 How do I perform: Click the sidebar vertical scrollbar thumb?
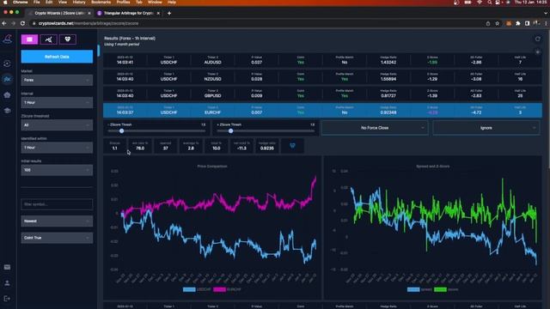[99, 51]
